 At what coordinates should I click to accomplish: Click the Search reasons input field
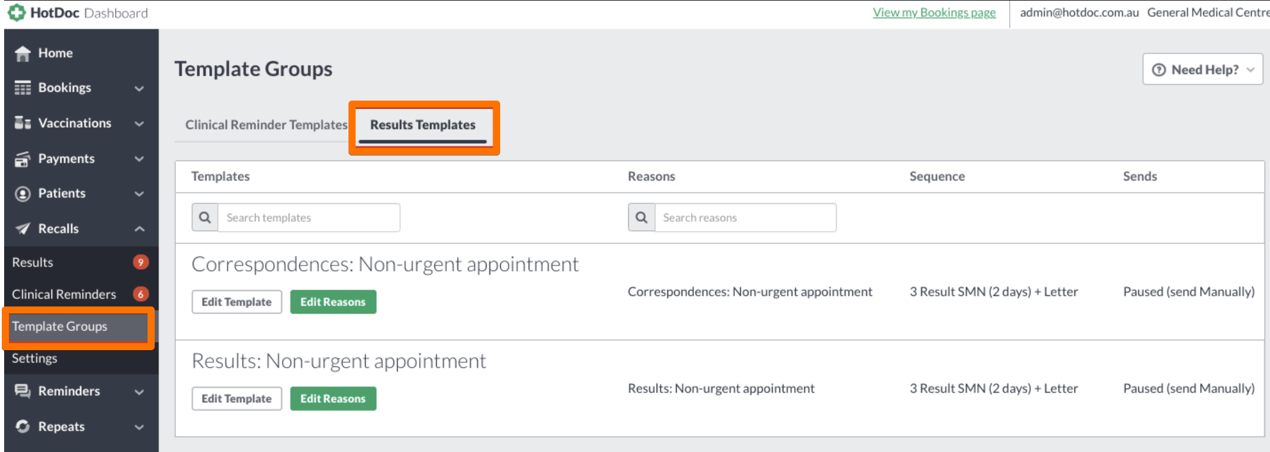(746, 218)
